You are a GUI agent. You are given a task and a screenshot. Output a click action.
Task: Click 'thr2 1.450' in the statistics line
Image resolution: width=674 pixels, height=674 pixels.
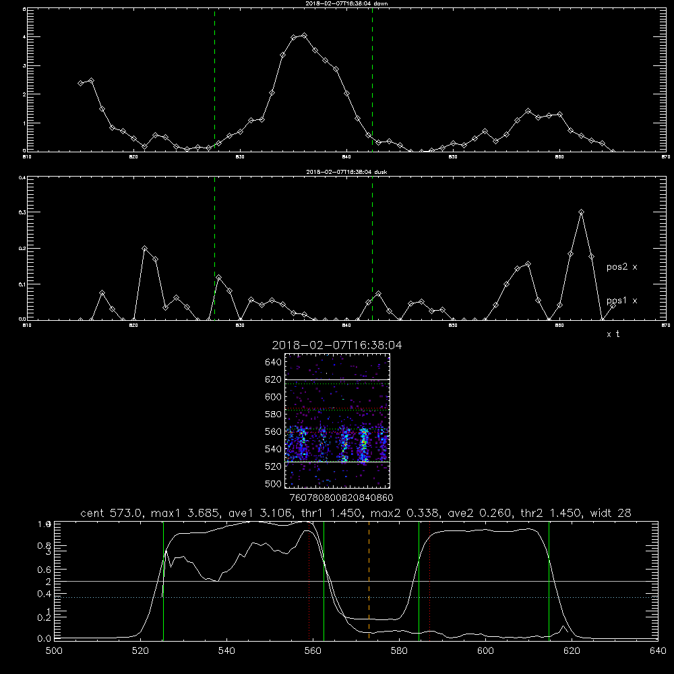(x=553, y=513)
